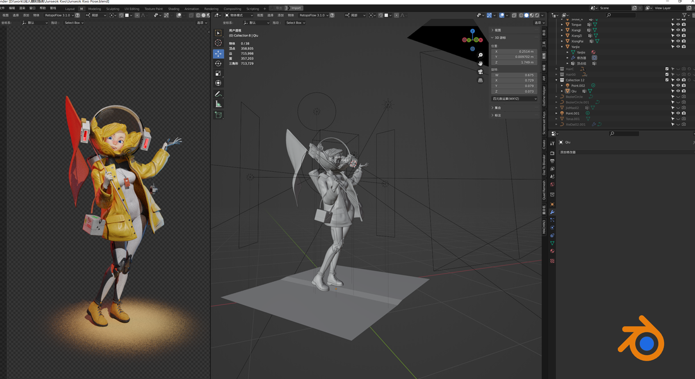Switch perspective/orthographic grid gizmo

480,80
